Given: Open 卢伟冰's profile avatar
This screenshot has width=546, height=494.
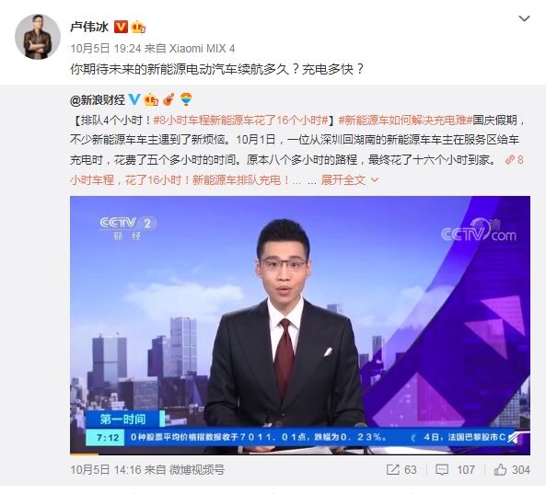Looking at the screenshot, I should coord(38,37).
